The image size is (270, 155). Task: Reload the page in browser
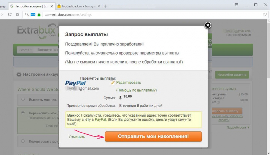[10, 15]
